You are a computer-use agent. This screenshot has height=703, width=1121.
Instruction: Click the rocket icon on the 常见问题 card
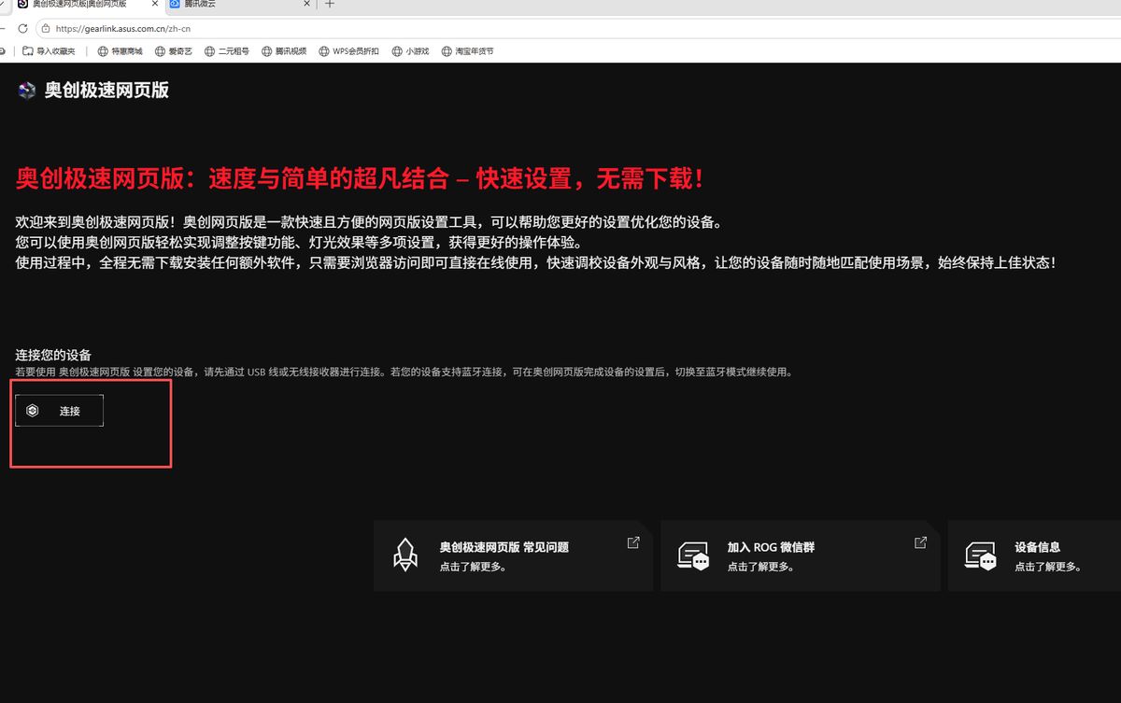tap(404, 555)
